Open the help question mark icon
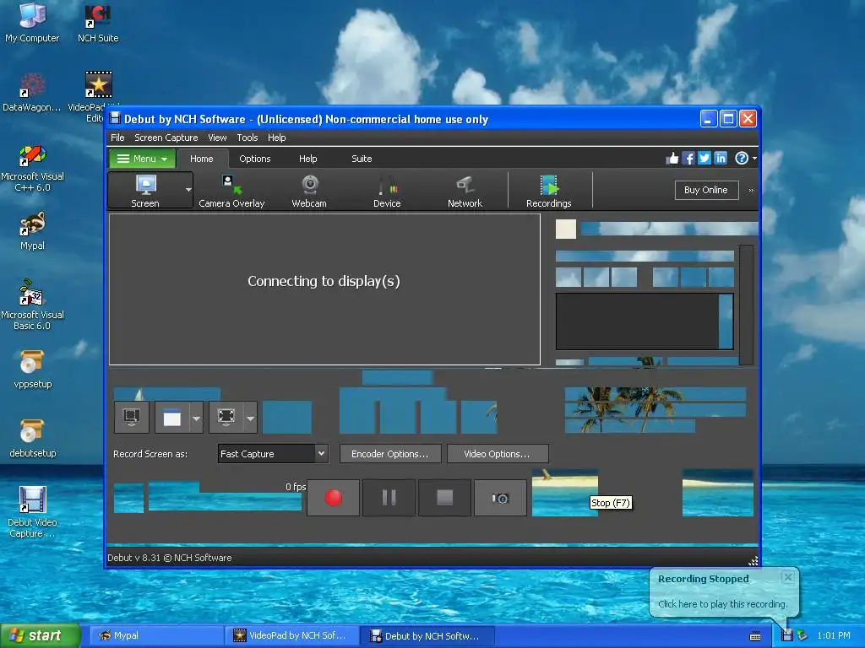This screenshot has height=648, width=865. click(742, 159)
